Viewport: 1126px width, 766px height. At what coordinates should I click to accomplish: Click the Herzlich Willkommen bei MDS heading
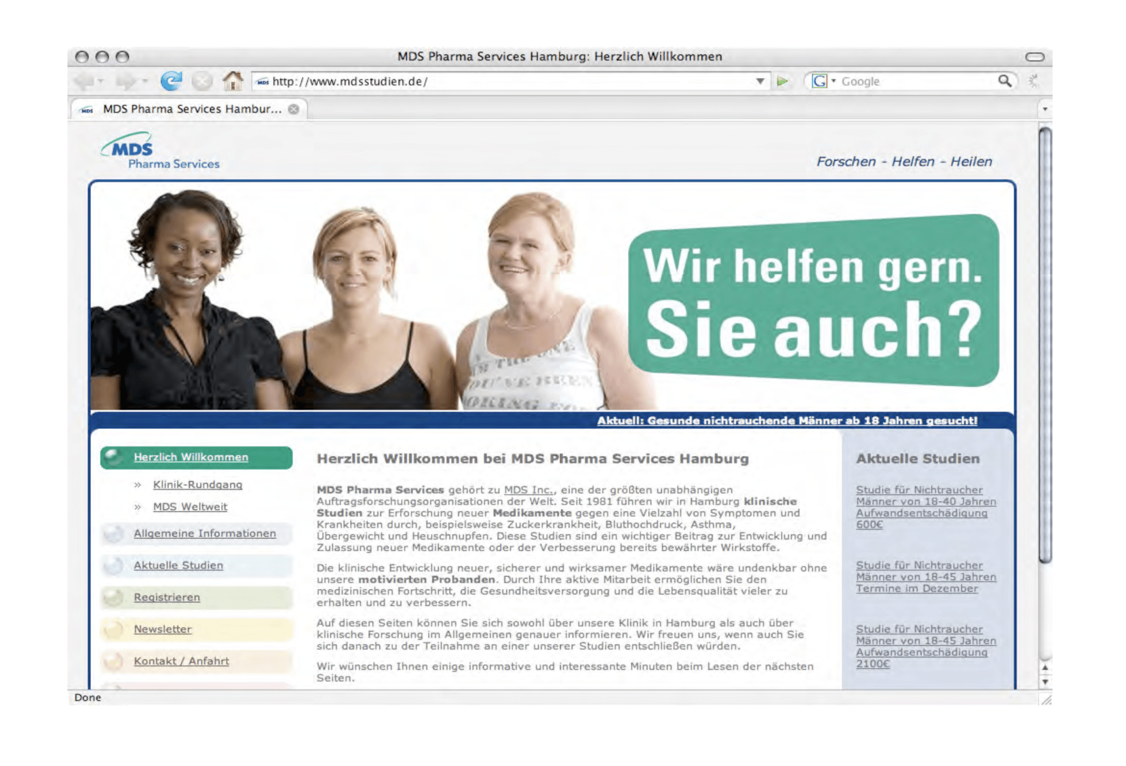(533, 459)
